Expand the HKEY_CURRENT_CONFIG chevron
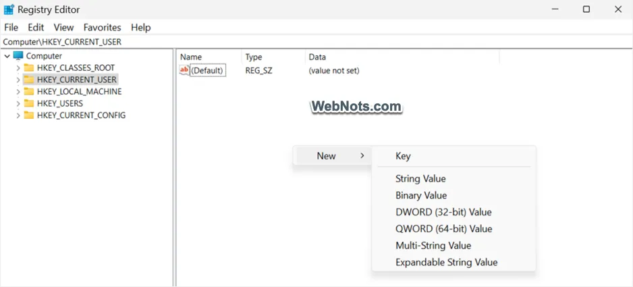 coord(18,115)
